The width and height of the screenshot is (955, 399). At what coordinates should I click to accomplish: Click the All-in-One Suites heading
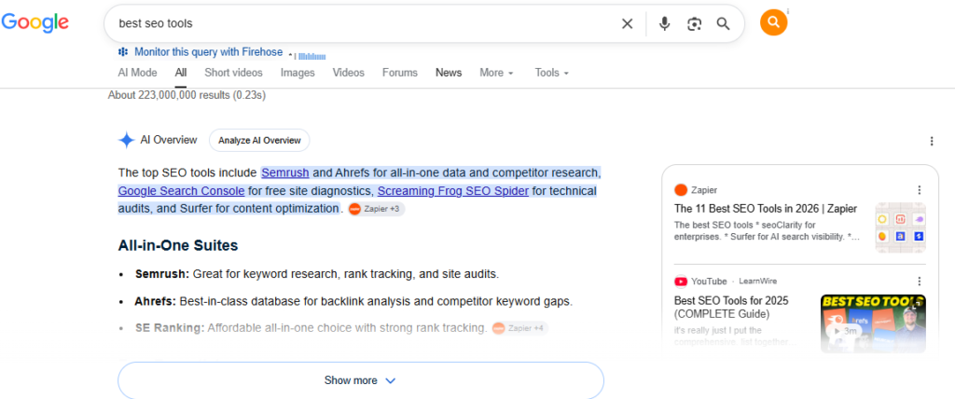(178, 246)
